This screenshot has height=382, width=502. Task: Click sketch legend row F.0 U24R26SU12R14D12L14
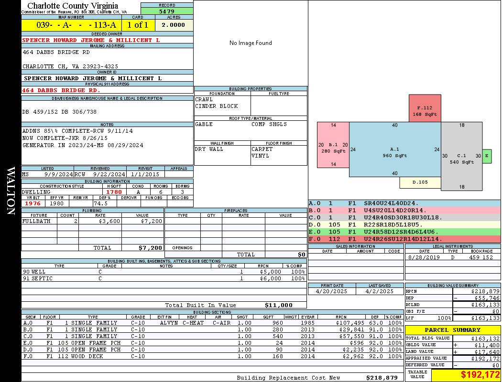pyautogui.click(x=404, y=239)
